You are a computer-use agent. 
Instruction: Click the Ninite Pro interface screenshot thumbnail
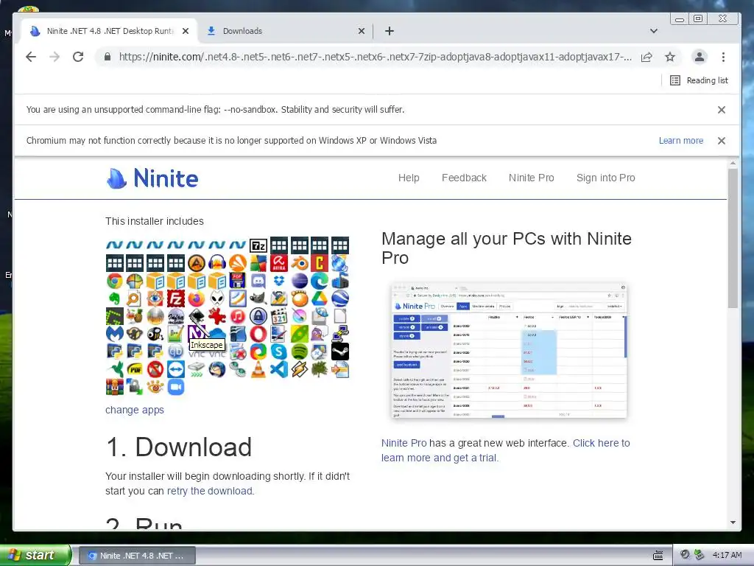[x=509, y=350]
